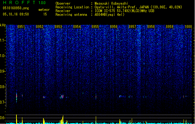
Task: Click the kHz axis unit label
Action: [3, 25]
